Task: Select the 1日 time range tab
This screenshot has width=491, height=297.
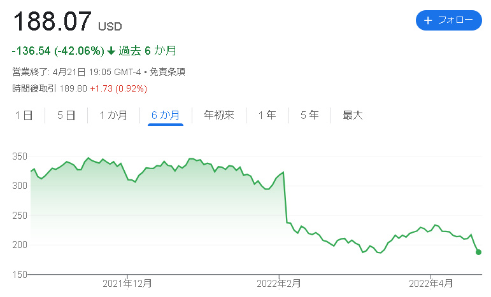Action: point(24,115)
